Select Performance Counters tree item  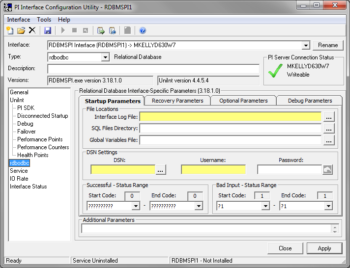coord(43,147)
